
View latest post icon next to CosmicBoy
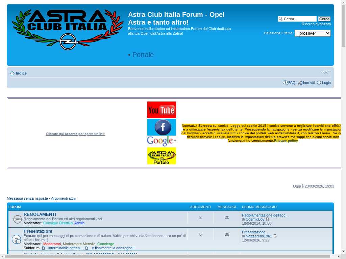click(x=268, y=219)
